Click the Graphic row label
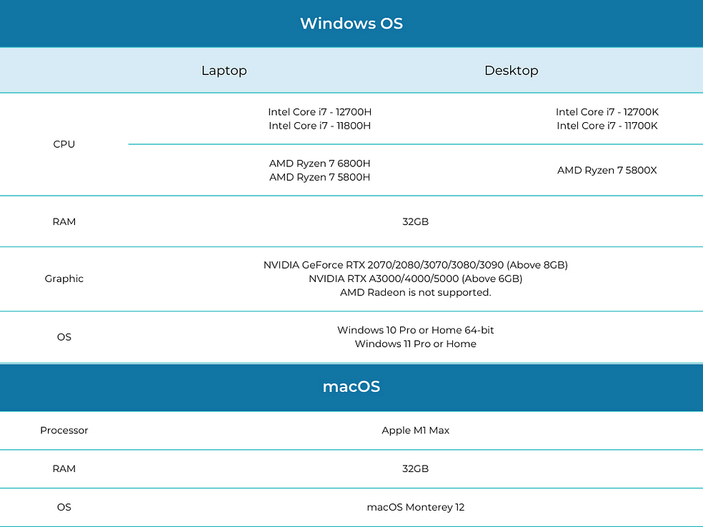The height and width of the screenshot is (527, 703). pyautogui.click(x=64, y=278)
